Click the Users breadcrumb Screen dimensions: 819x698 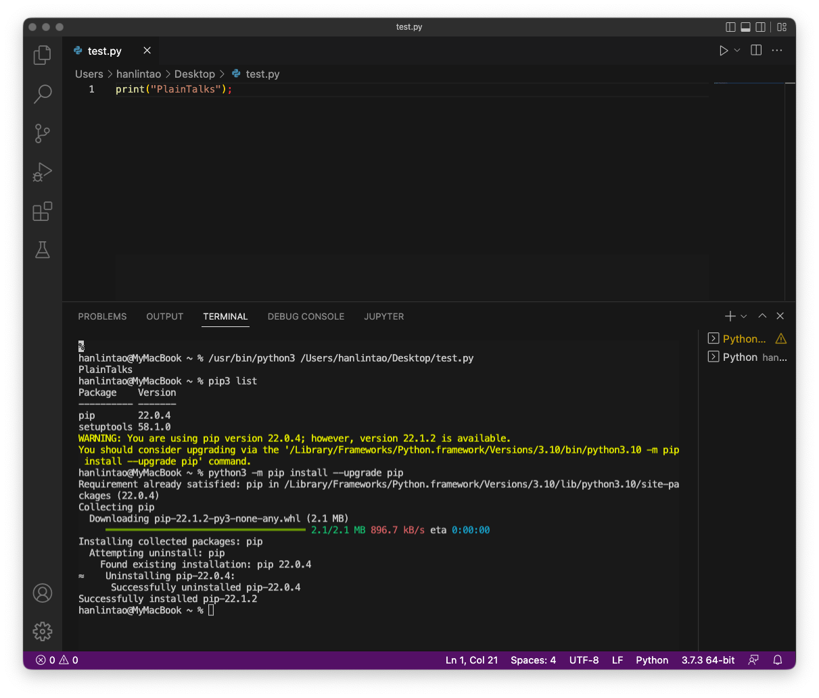click(89, 74)
